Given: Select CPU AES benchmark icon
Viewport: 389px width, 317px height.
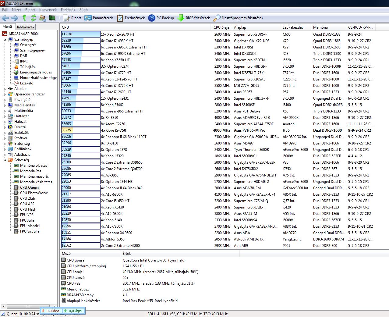Looking at the screenshot, I should [x=16, y=204].
